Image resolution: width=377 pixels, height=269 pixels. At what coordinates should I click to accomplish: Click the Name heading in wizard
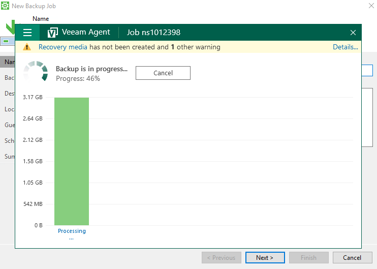(x=41, y=19)
